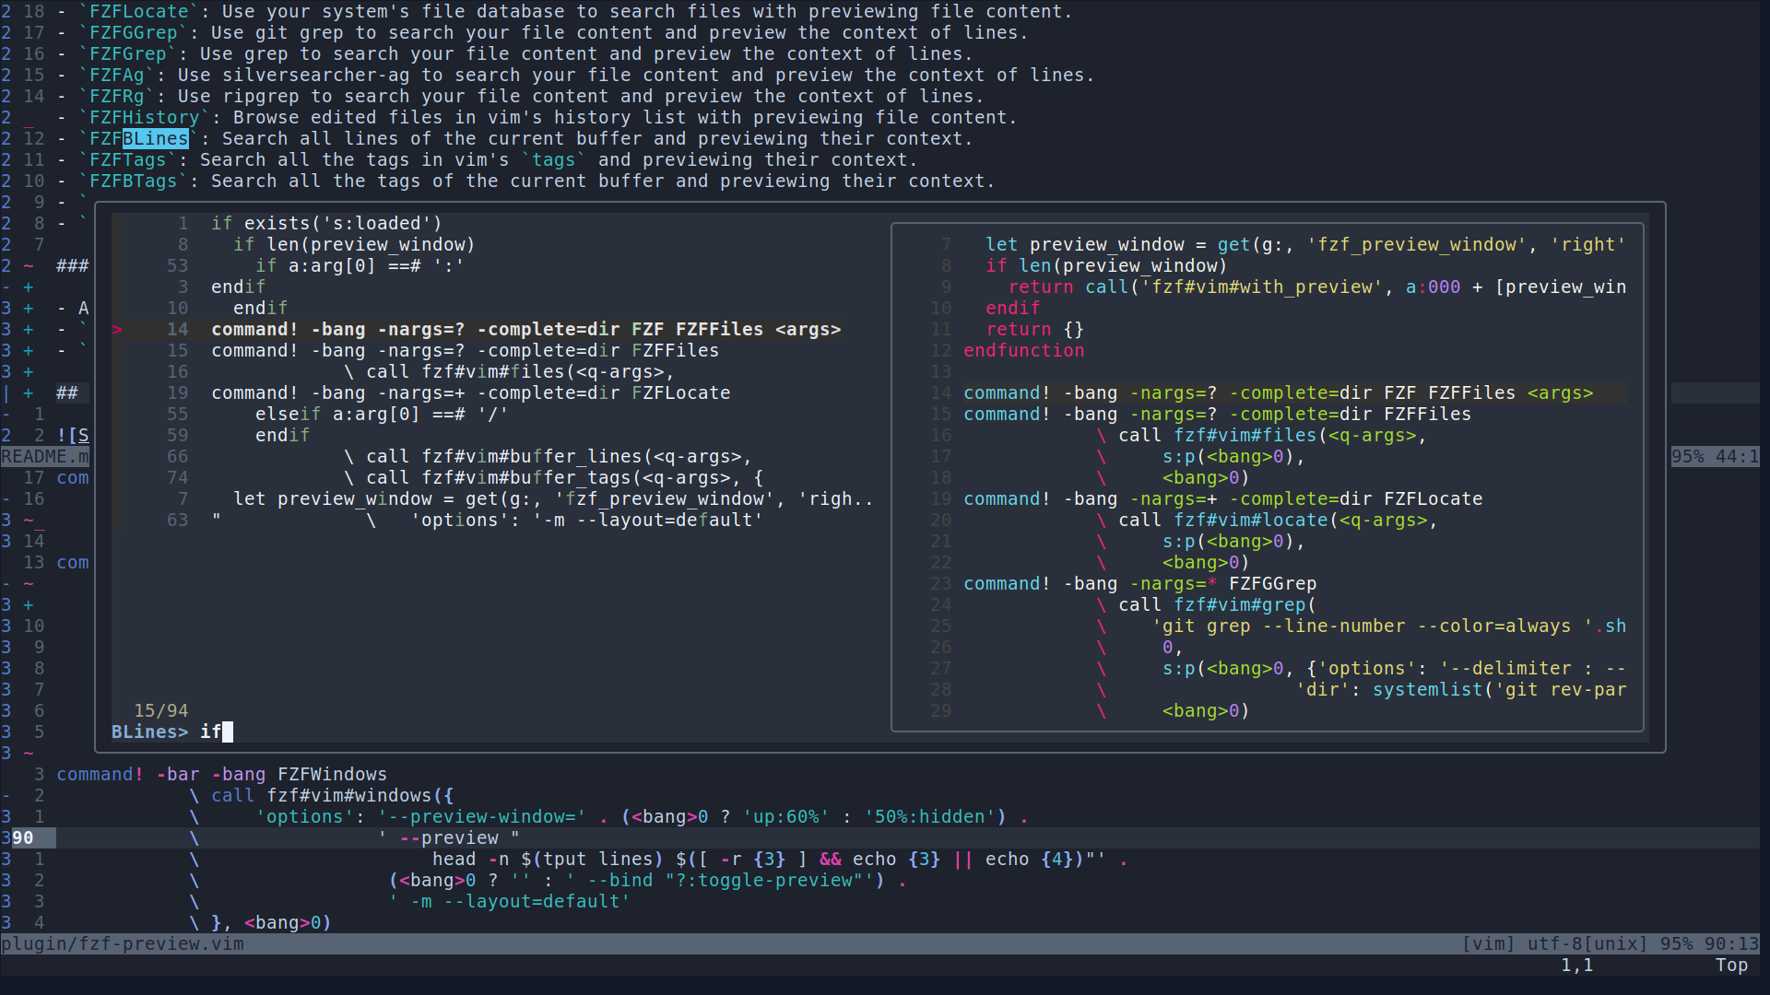Click the README.m window status line
The image size is (1770, 995).
point(45,457)
